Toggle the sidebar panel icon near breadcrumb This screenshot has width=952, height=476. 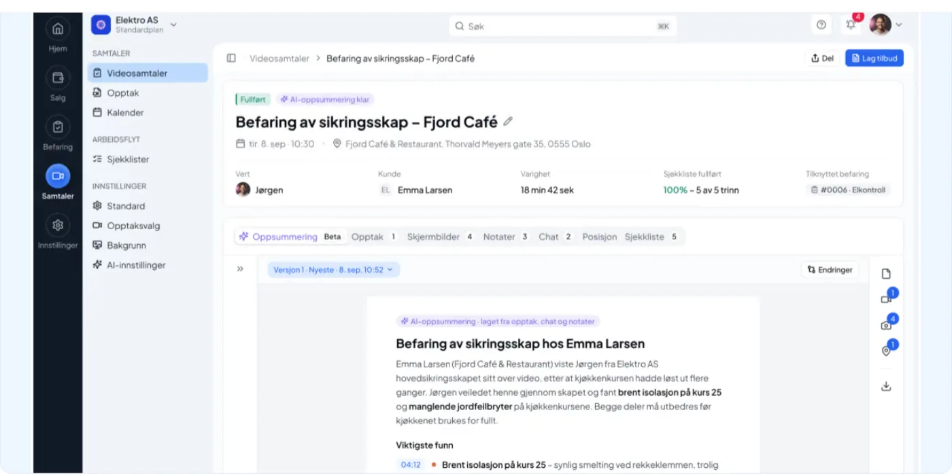(231, 58)
